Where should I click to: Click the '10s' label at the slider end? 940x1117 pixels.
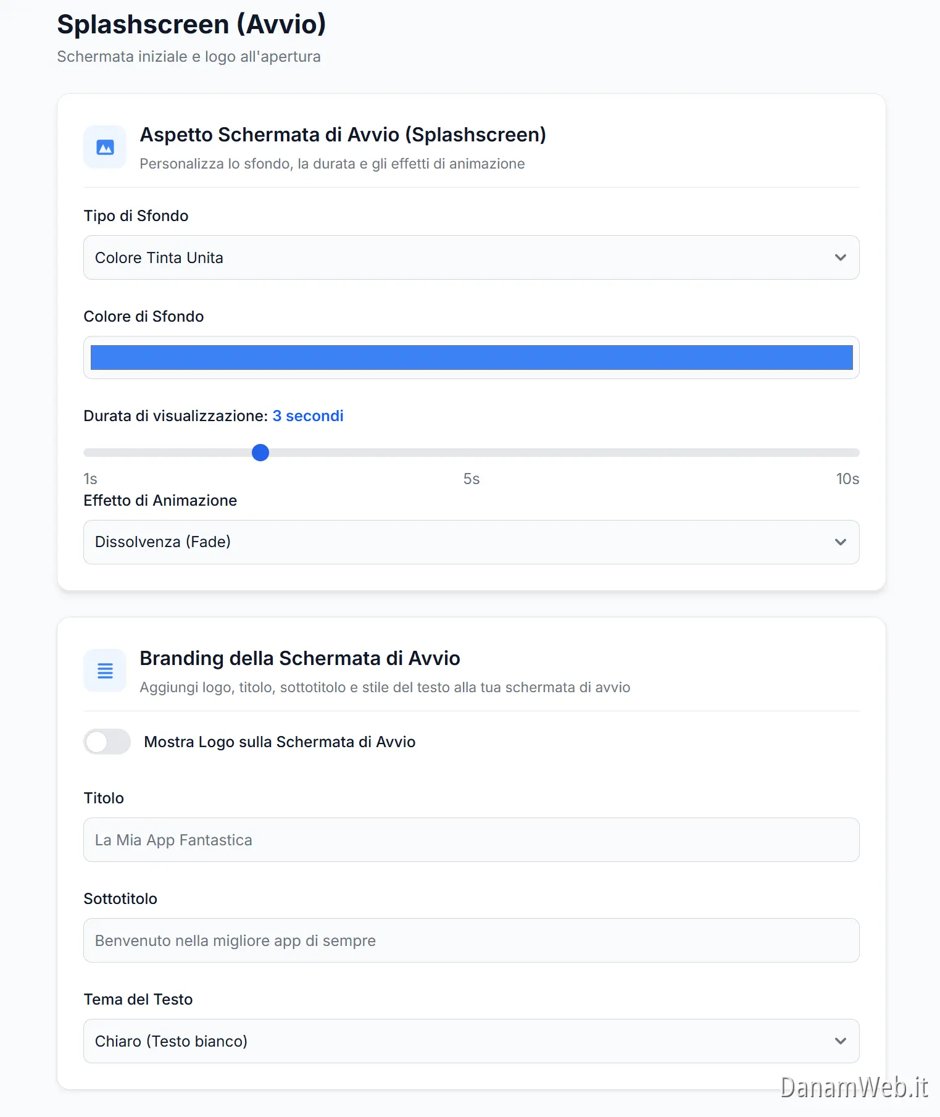coord(847,479)
